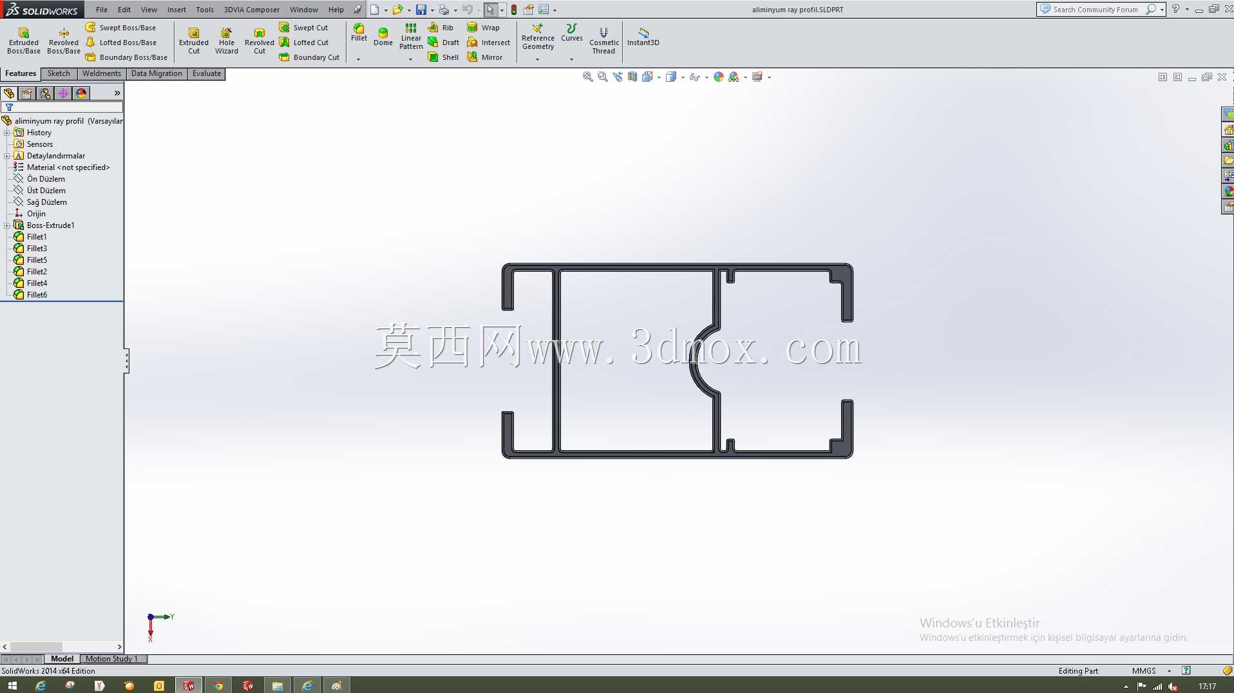Open the Curves tools
Screen dimensions: 1234x693
572,33
